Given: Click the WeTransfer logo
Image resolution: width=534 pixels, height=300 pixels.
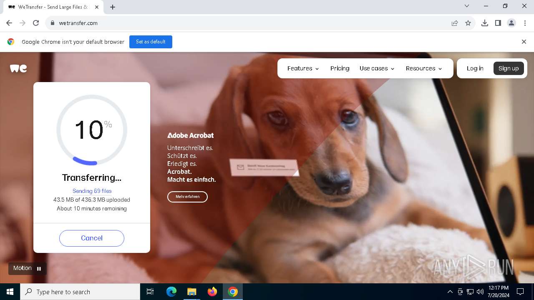Looking at the screenshot, I should click(18, 68).
